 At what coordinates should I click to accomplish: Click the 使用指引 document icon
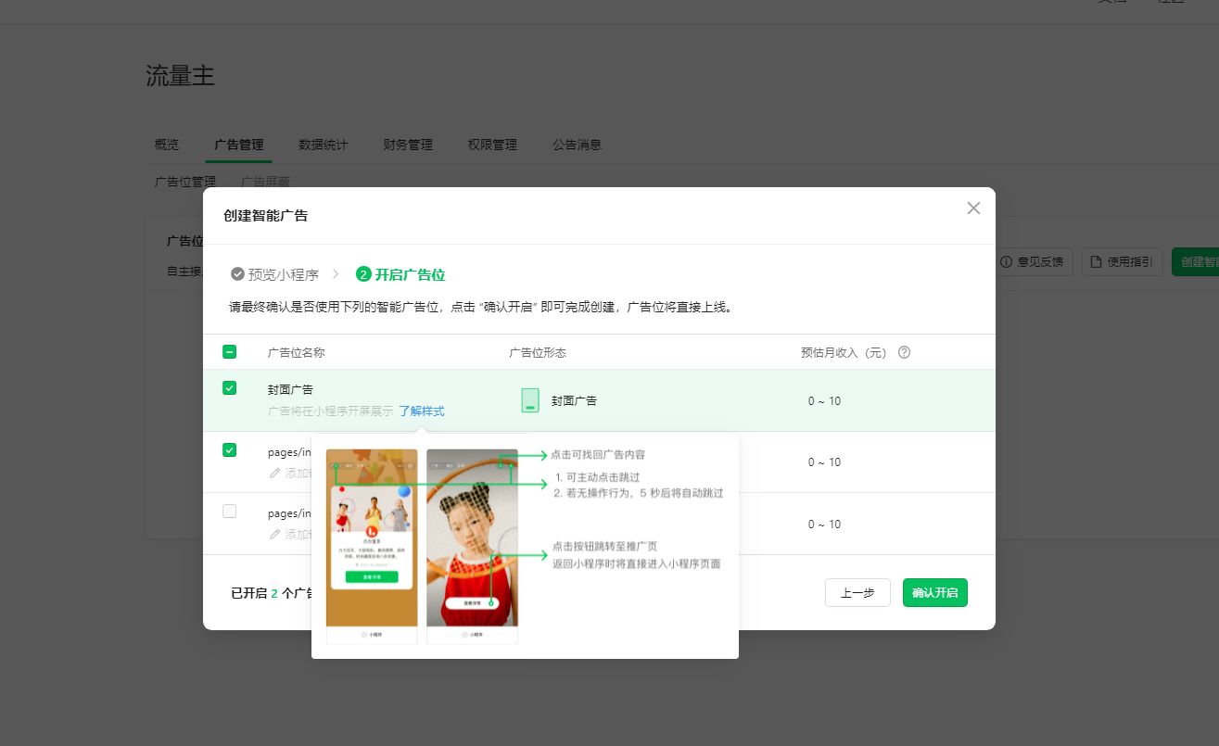(x=1096, y=262)
